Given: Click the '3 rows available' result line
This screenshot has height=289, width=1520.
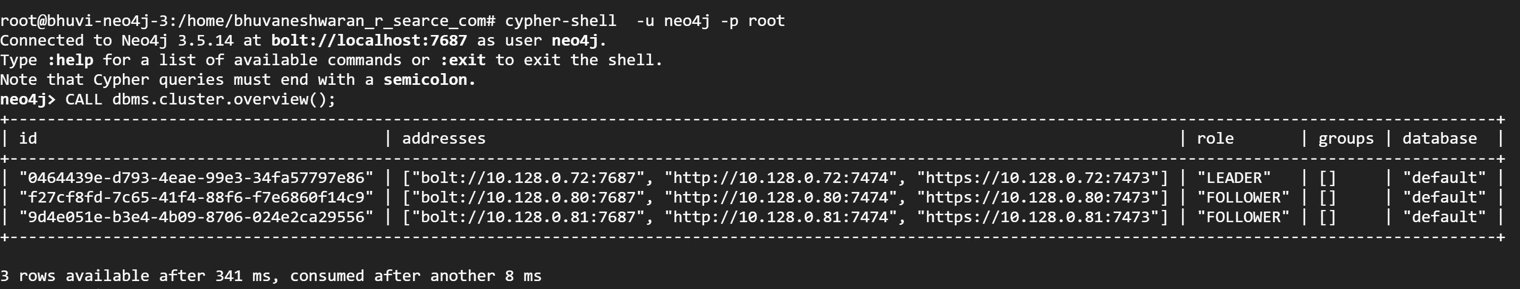Looking at the screenshot, I should coord(271,276).
